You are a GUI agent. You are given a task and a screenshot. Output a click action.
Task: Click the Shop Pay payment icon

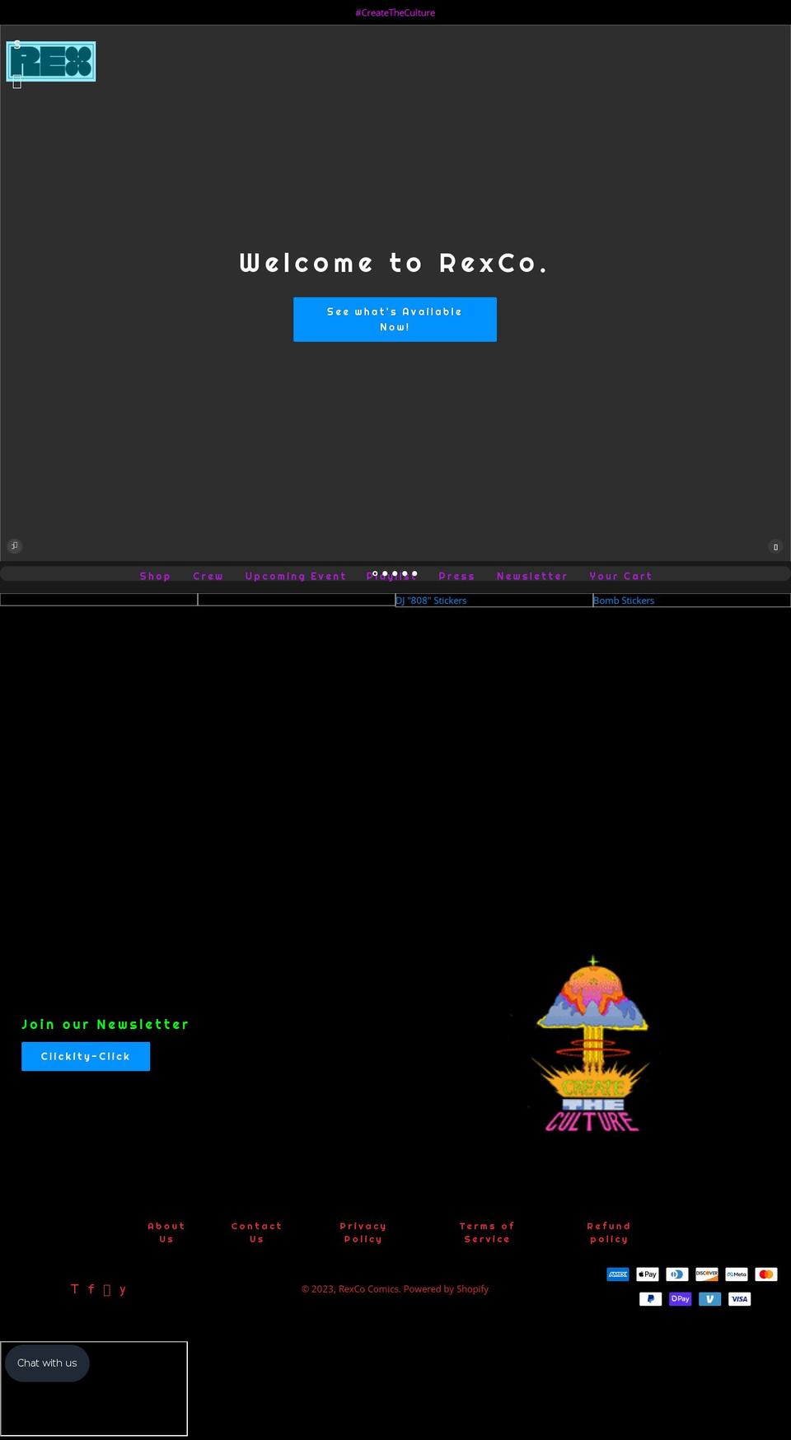[x=681, y=1299]
